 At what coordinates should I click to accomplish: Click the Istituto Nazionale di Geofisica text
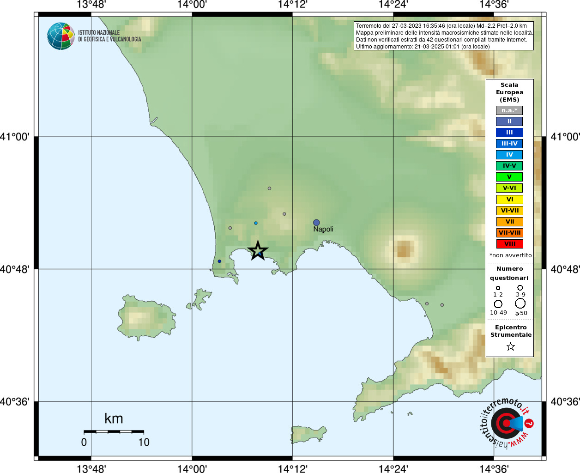(x=109, y=36)
